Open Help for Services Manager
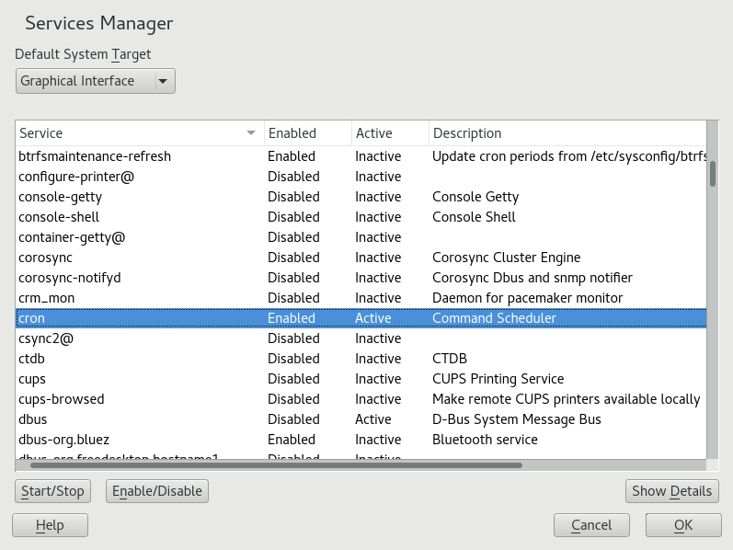 coord(50,525)
